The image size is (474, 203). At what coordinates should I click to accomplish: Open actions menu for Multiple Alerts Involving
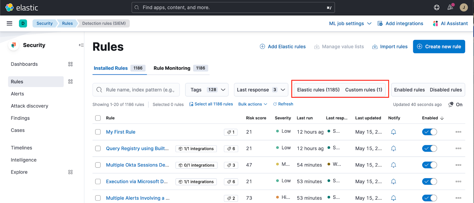(458, 198)
